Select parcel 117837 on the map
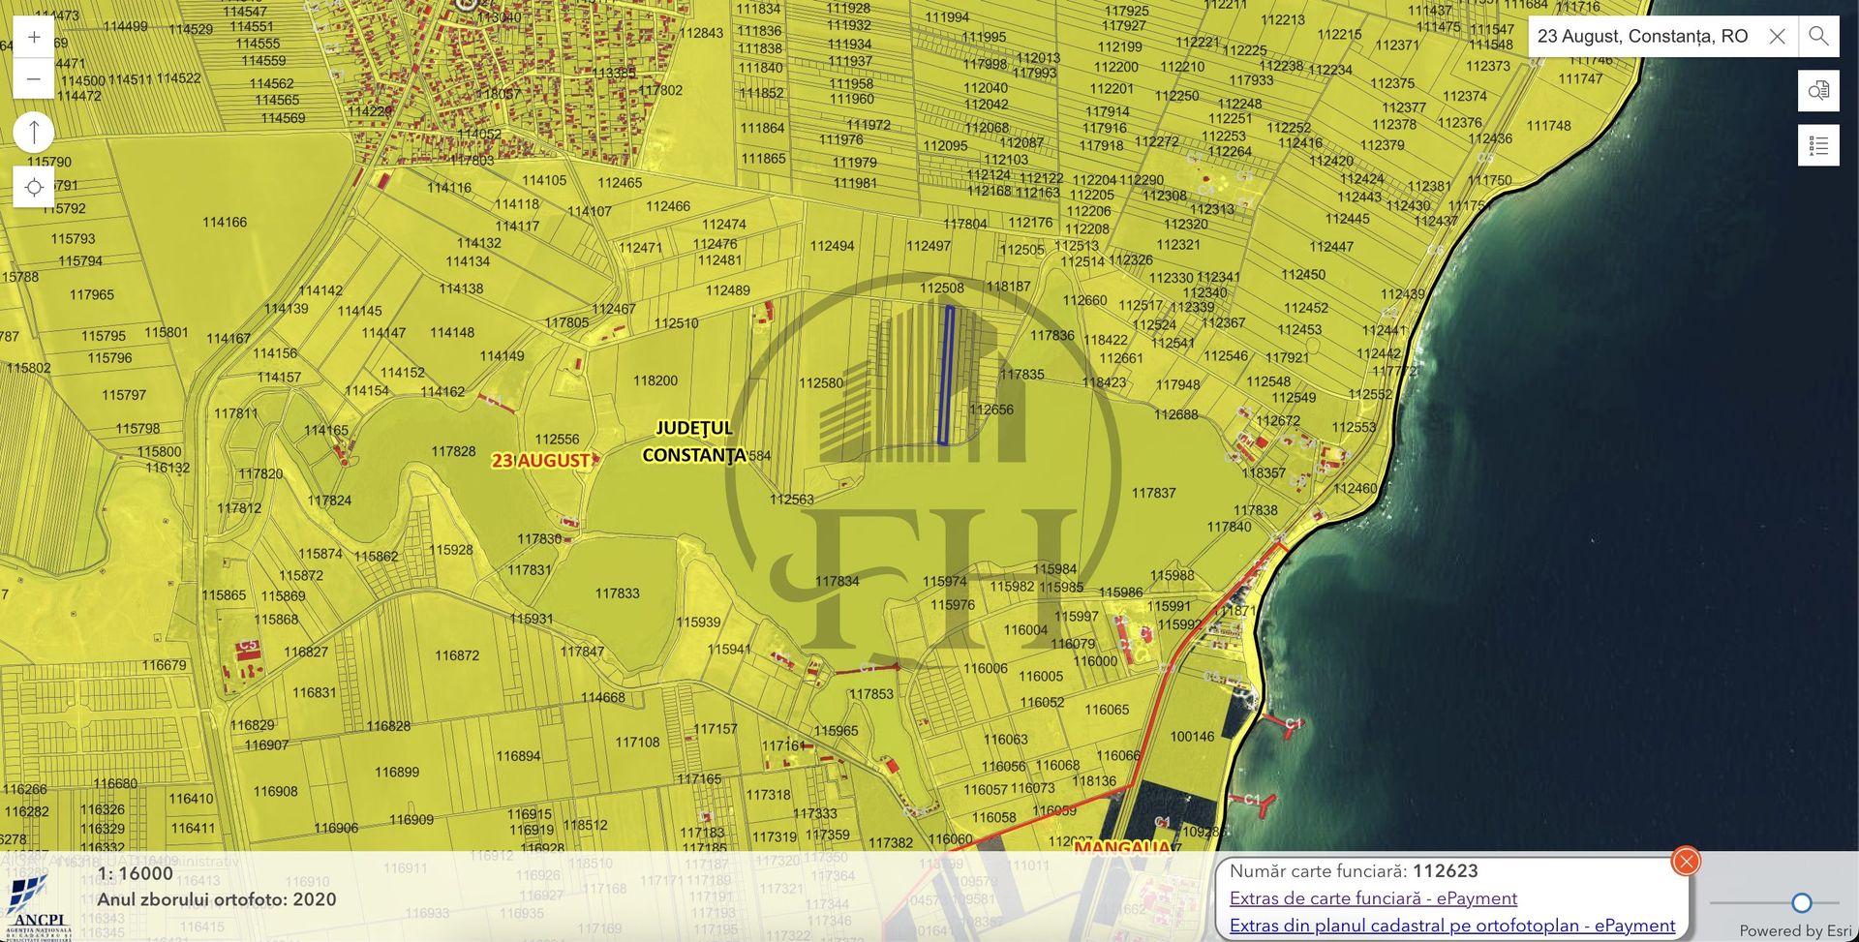 click(1153, 493)
